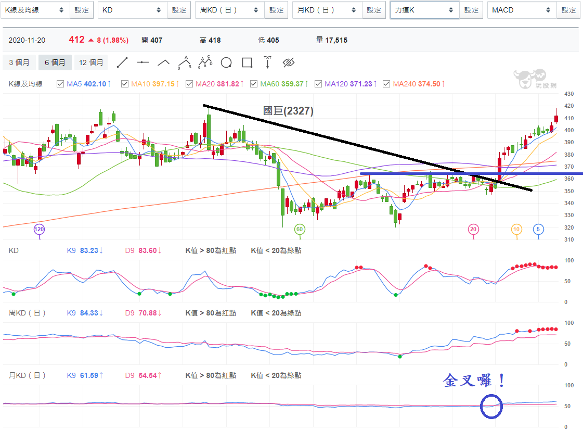Uncheck the MA20 moving average checkbox
This screenshot has width=583, height=430.
click(189, 84)
